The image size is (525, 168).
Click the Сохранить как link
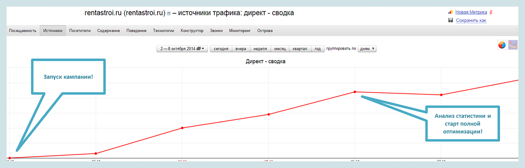(x=471, y=21)
